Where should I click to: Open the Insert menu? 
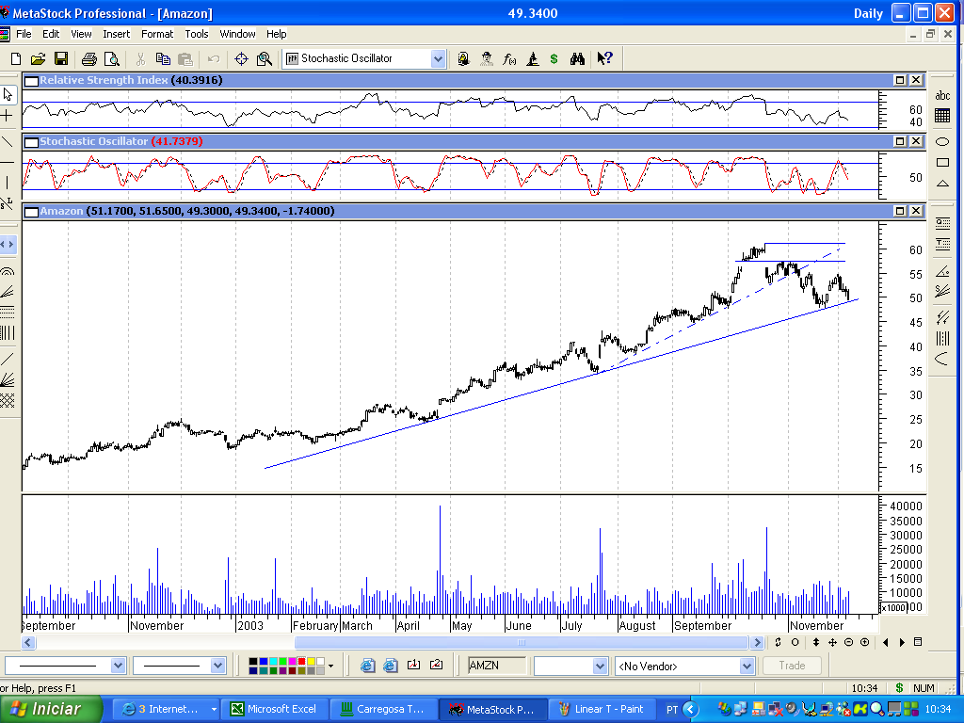click(116, 34)
